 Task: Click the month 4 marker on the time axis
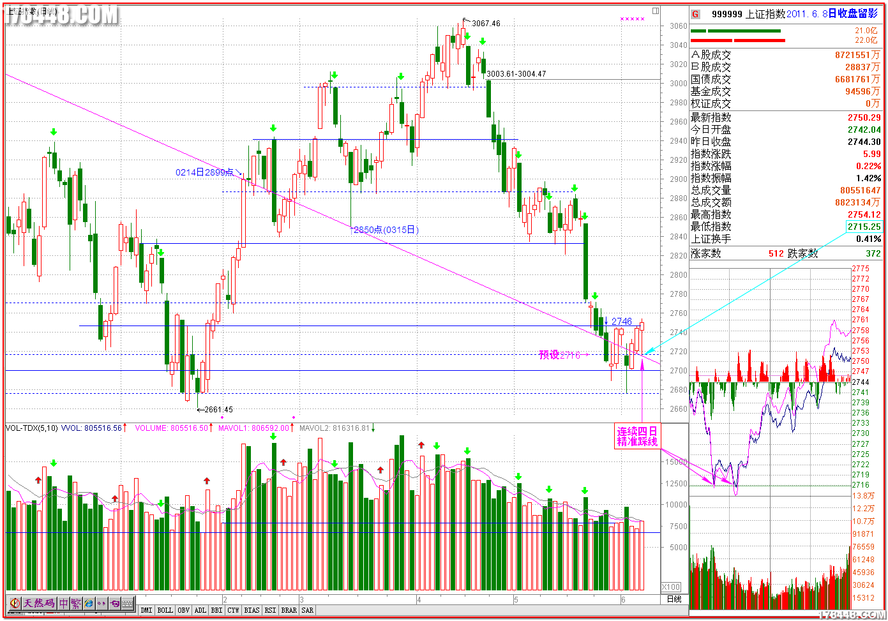pos(419,600)
